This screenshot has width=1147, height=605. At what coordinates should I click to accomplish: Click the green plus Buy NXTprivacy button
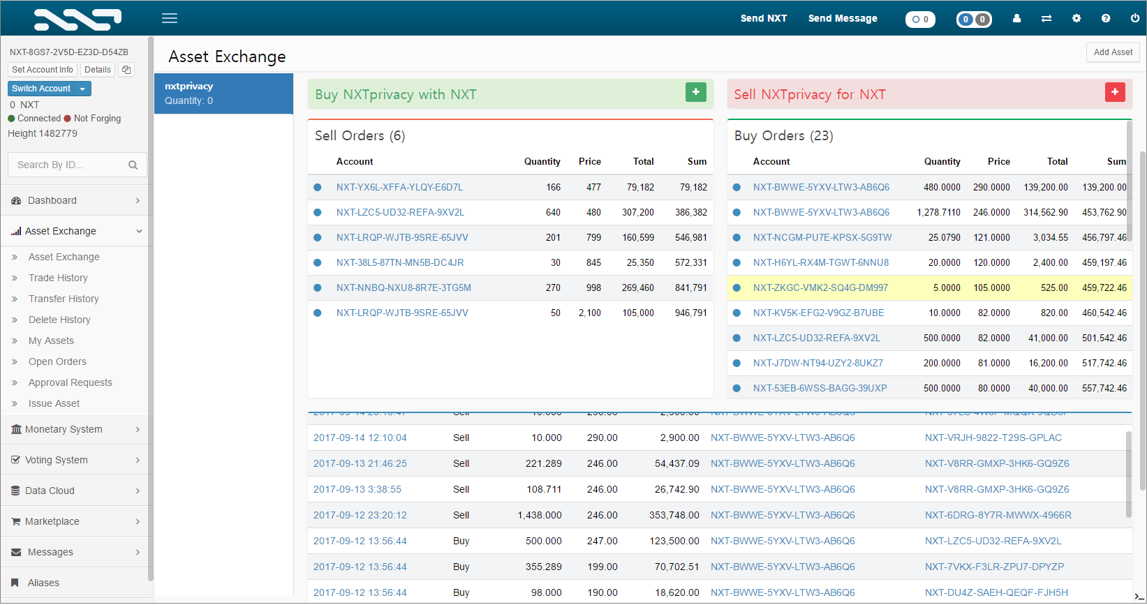[696, 92]
